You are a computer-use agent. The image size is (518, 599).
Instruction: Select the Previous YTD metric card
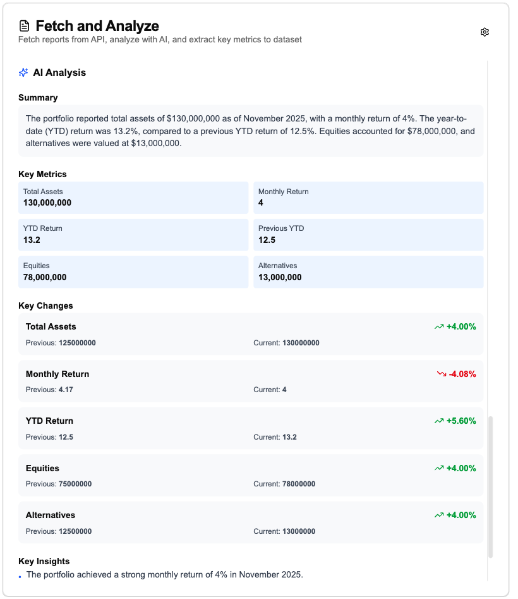coord(368,235)
